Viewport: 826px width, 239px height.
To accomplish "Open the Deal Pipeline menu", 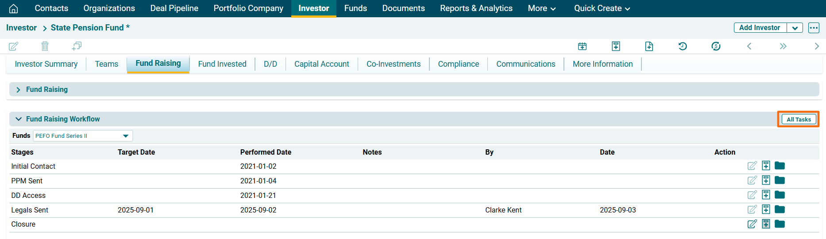I will point(174,8).
